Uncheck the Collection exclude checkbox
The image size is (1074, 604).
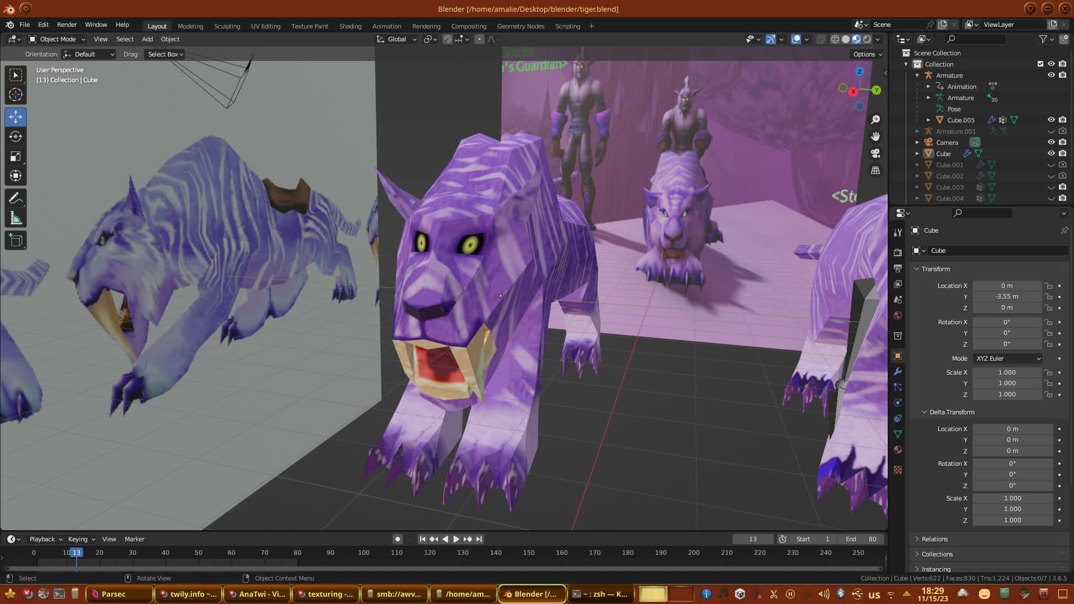1040,64
